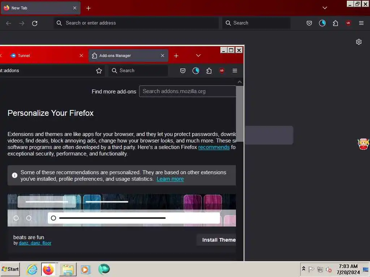Show hidden tray icons arrow
This screenshot has width=370, height=277.
[304, 269]
